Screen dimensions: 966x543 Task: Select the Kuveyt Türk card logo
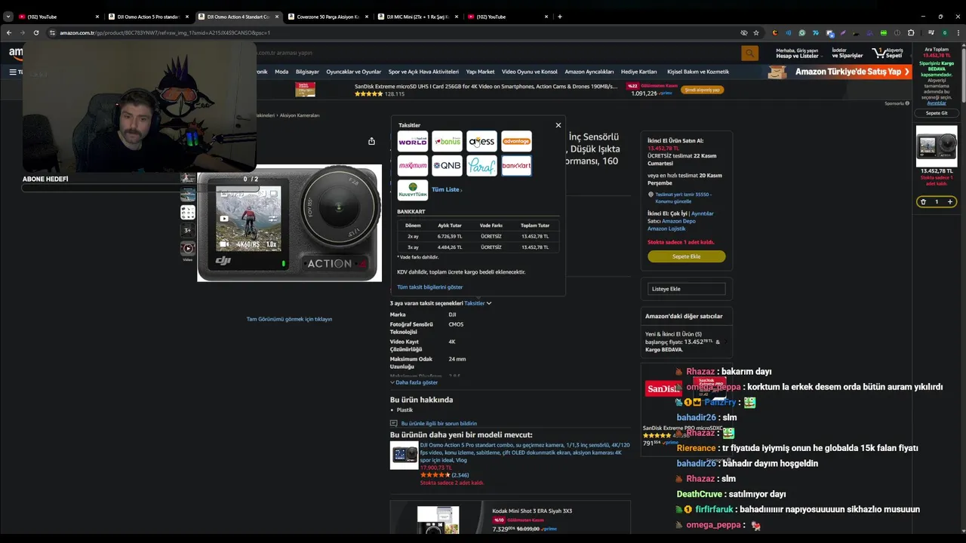[413, 189]
